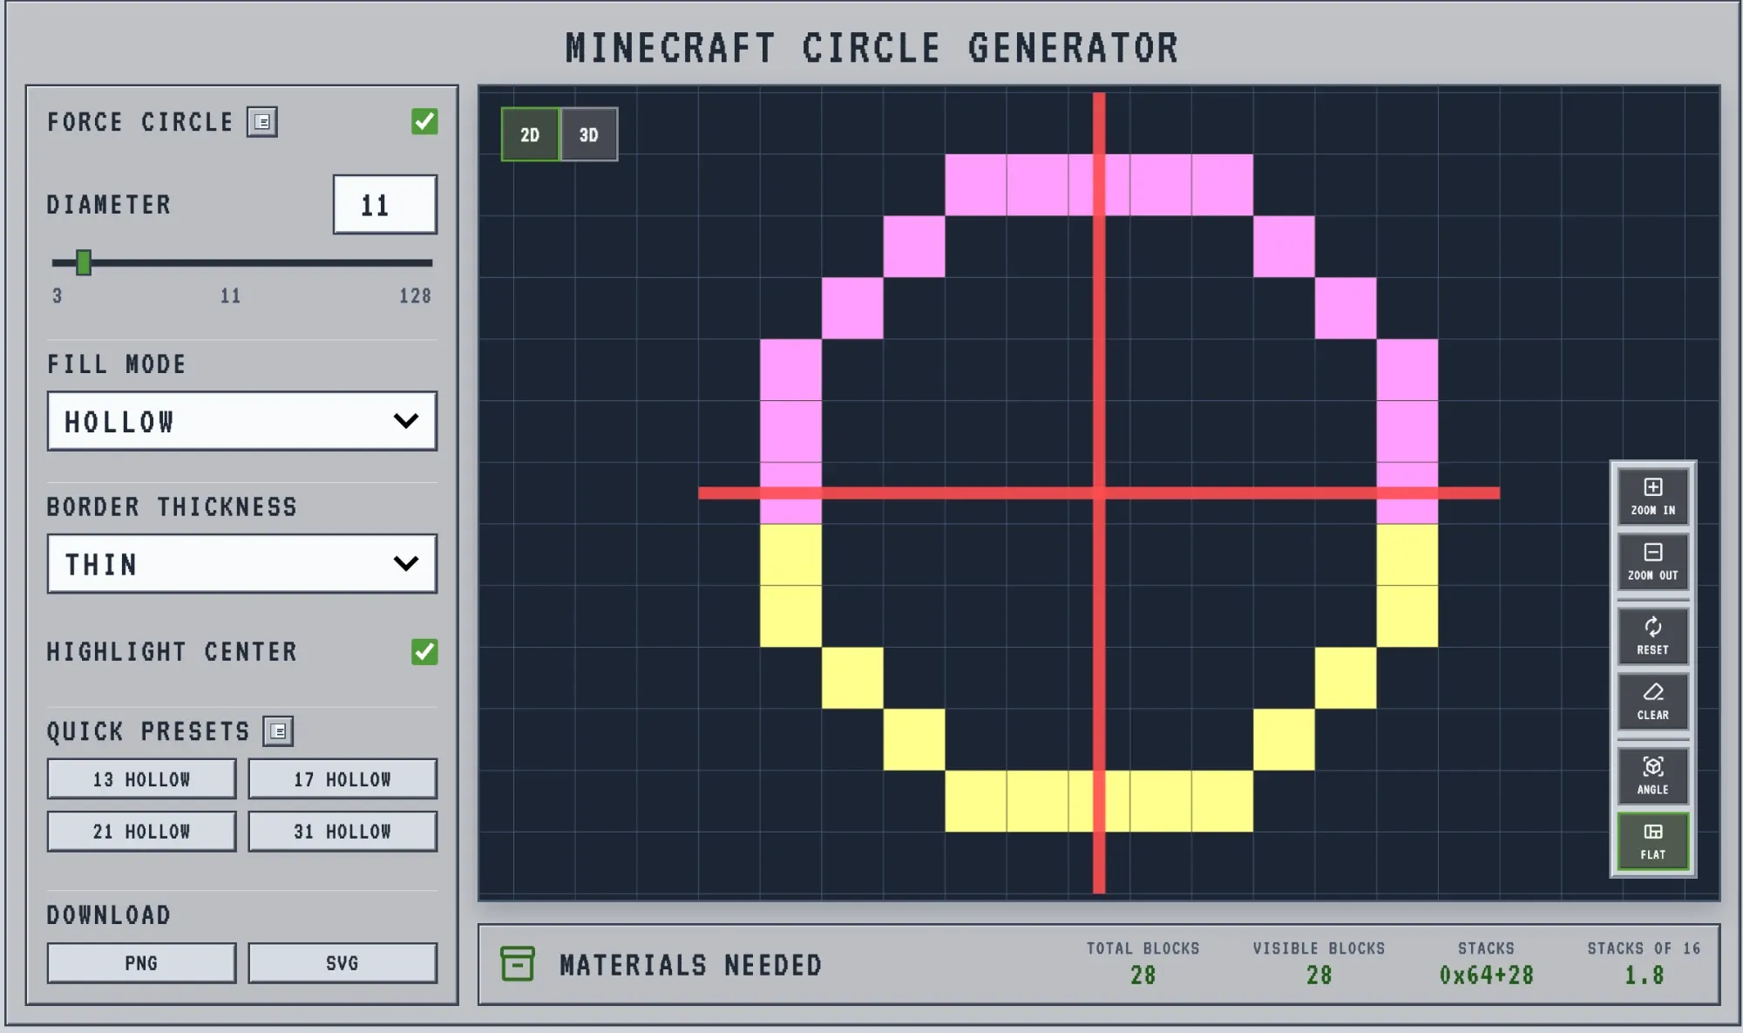1743x1033 pixels.
Task: Click the Materials Needed box icon
Action: [518, 964]
